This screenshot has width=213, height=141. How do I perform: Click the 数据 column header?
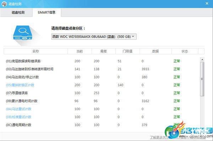(155, 51)
